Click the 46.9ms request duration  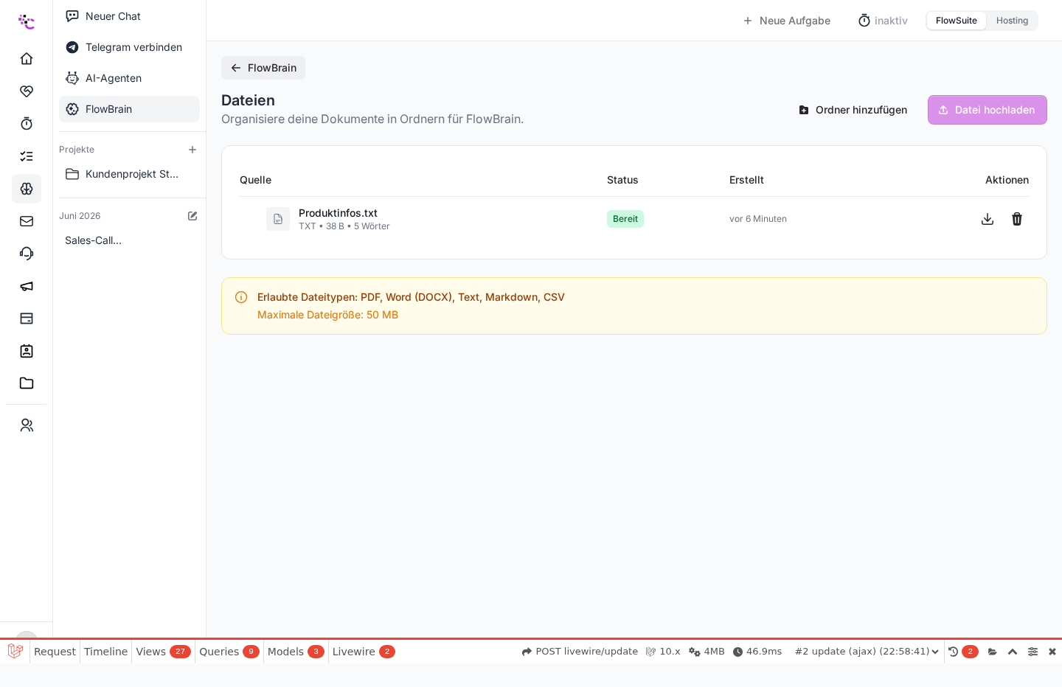tap(757, 652)
